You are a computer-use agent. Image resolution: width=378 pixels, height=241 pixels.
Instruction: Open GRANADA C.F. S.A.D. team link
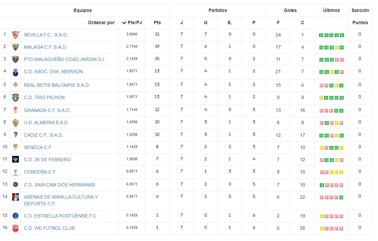point(47,110)
